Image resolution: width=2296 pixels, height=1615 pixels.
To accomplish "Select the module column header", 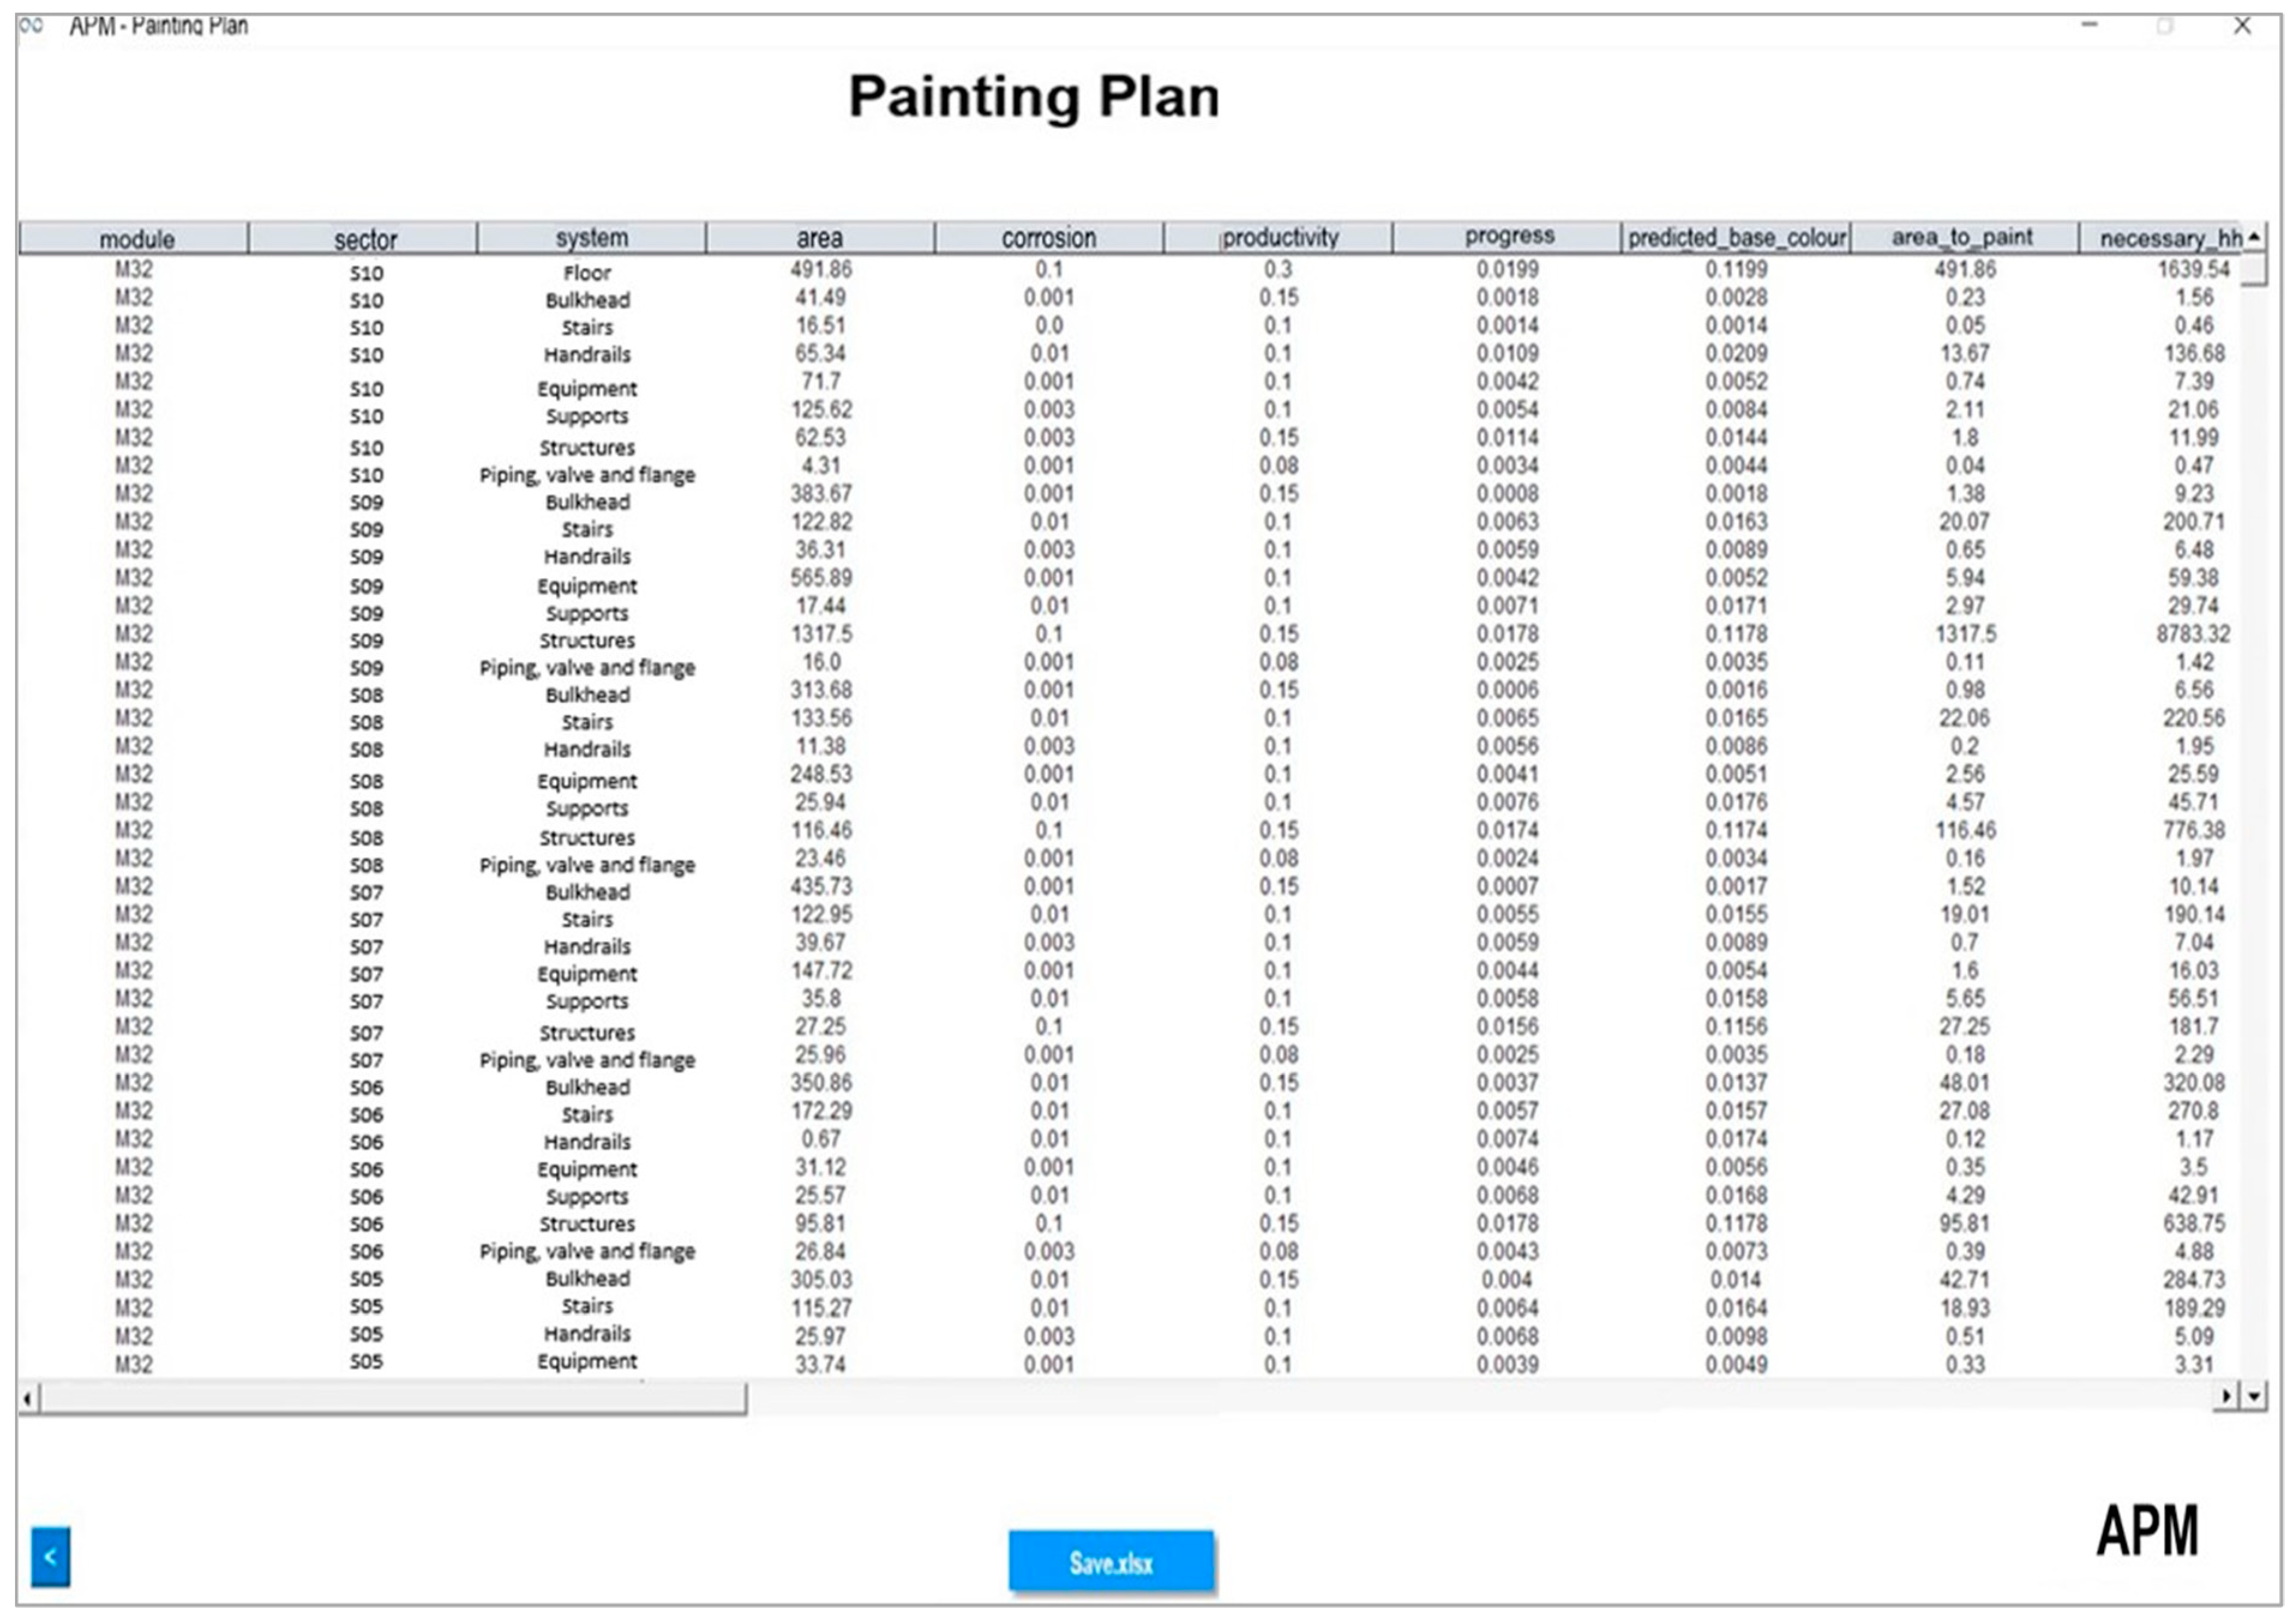I will [x=136, y=239].
